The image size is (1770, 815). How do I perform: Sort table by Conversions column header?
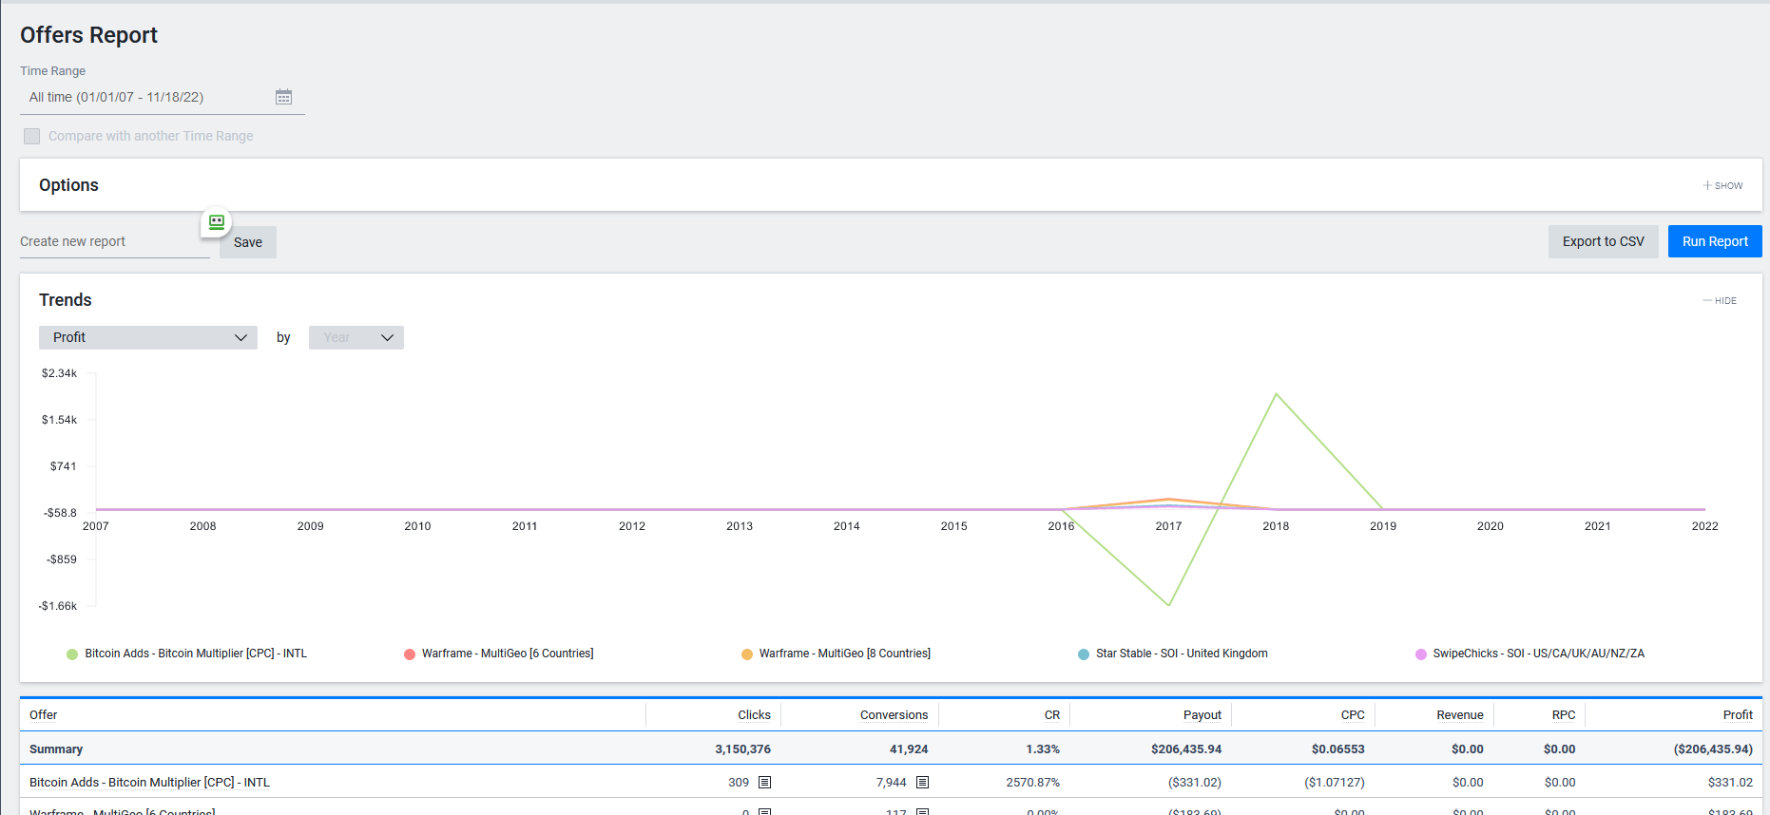coord(894,715)
